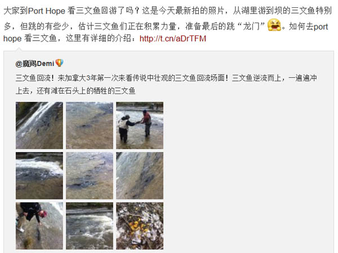Click the angry face emoji
The image size is (338, 253).
click(x=274, y=25)
